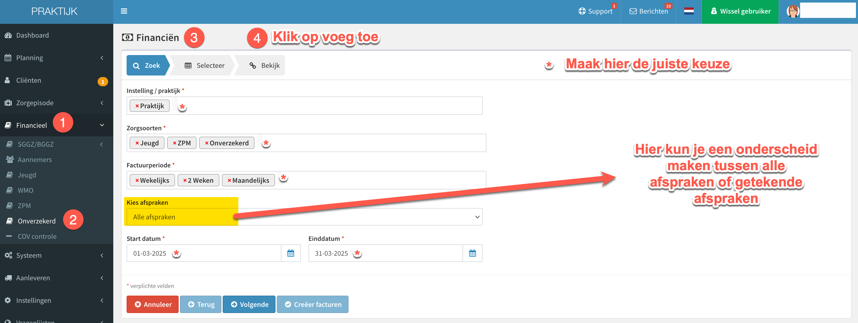This screenshot has width=858, height=323.
Task: Click the Dutch flag language icon
Action: pos(688,11)
